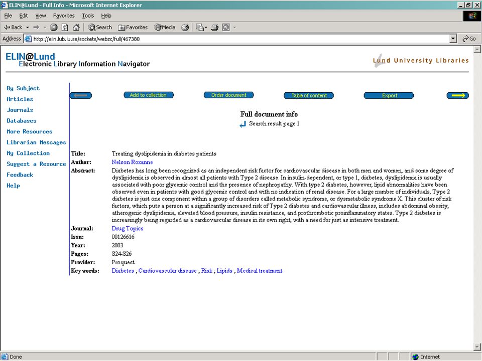The image size is (482, 361).
Task: Open the Mail dropdown arrow
Action: click(206, 27)
